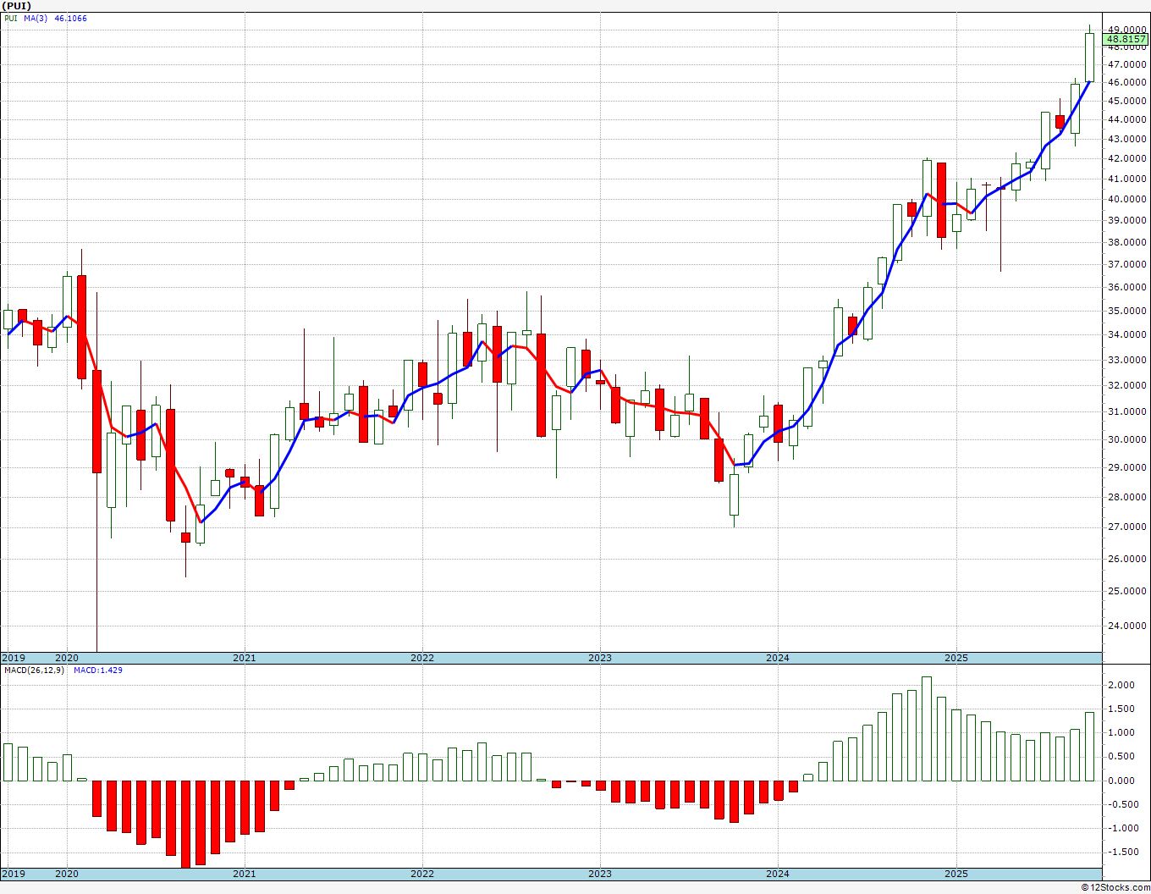Click 2021 on the price chart time axis
The width and height of the screenshot is (1151, 894).
244,658
